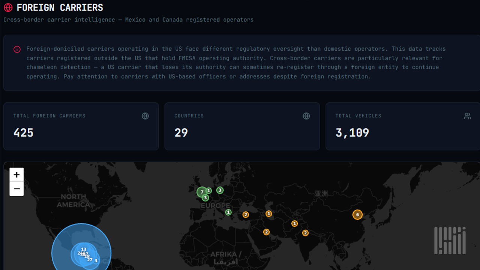Click the orange 2 marker over Turkey
Image resolution: width=480 pixels, height=270 pixels.
pos(246,214)
